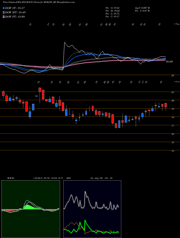Select the 'DOW MT: 18.49' legend text
The width and height of the screenshot is (180, 238).
(15, 13)
